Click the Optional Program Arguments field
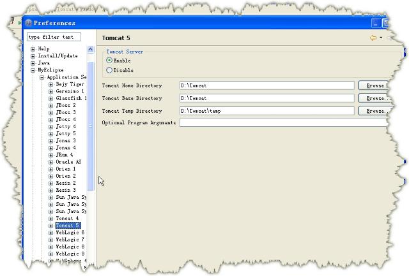 [284, 122]
